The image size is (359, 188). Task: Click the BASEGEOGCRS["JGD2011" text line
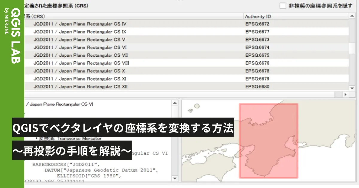coord(66,164)
